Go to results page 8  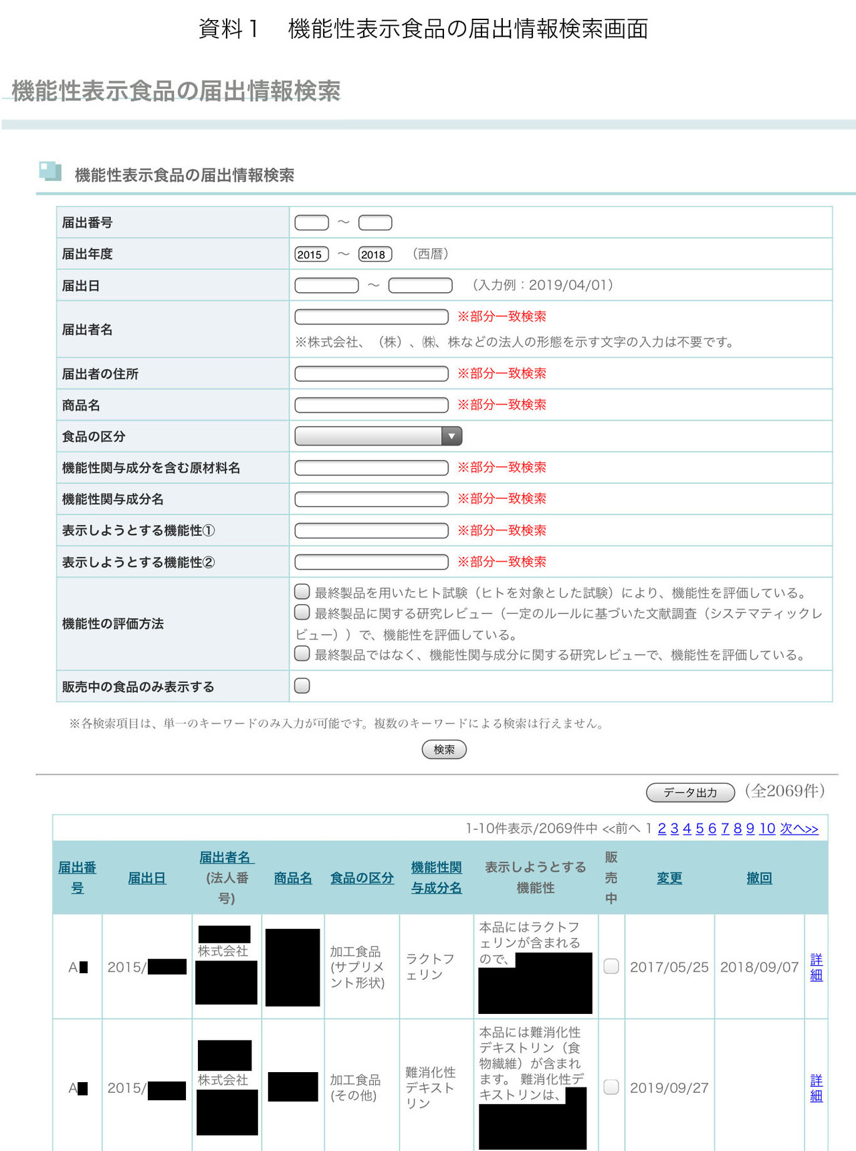point(738,829)
